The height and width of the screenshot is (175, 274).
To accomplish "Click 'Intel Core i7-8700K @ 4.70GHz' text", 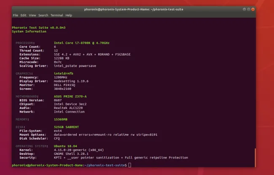I will pos(82,43).
